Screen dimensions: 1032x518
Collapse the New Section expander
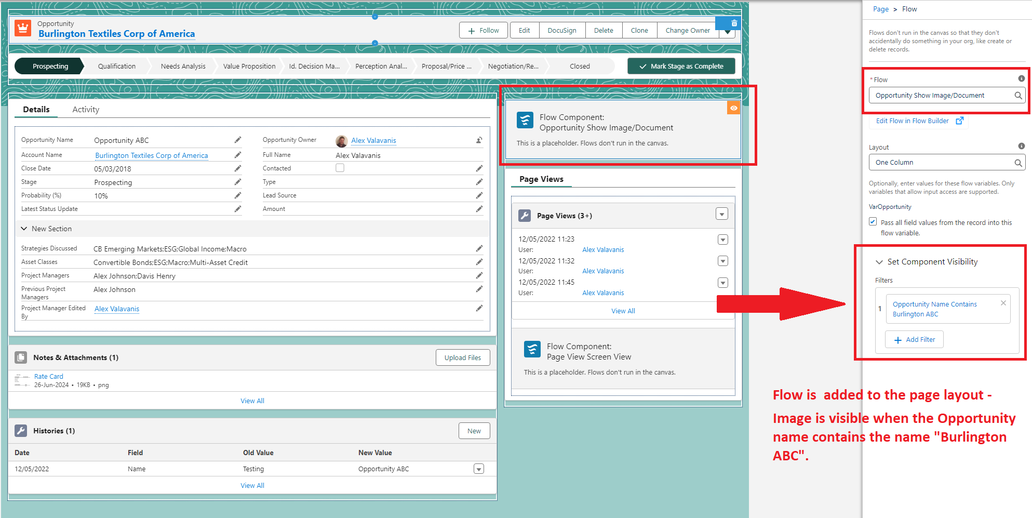pyautogui.click(x=24, y=229)
